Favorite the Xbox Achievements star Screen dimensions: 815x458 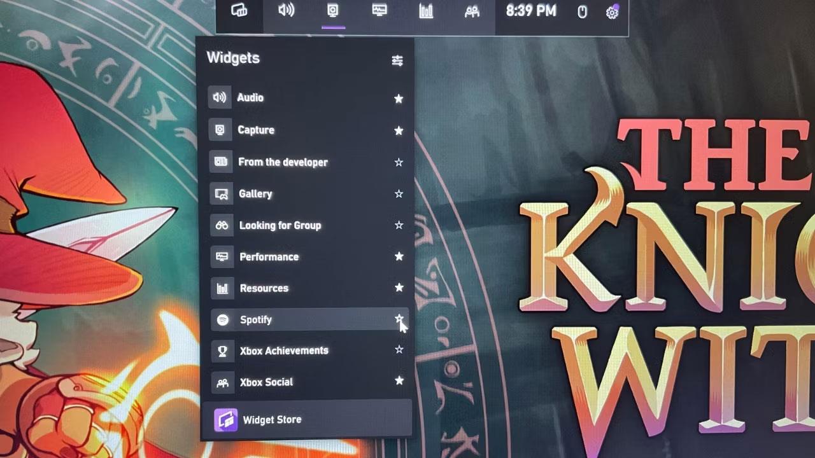tap(399, 349)
